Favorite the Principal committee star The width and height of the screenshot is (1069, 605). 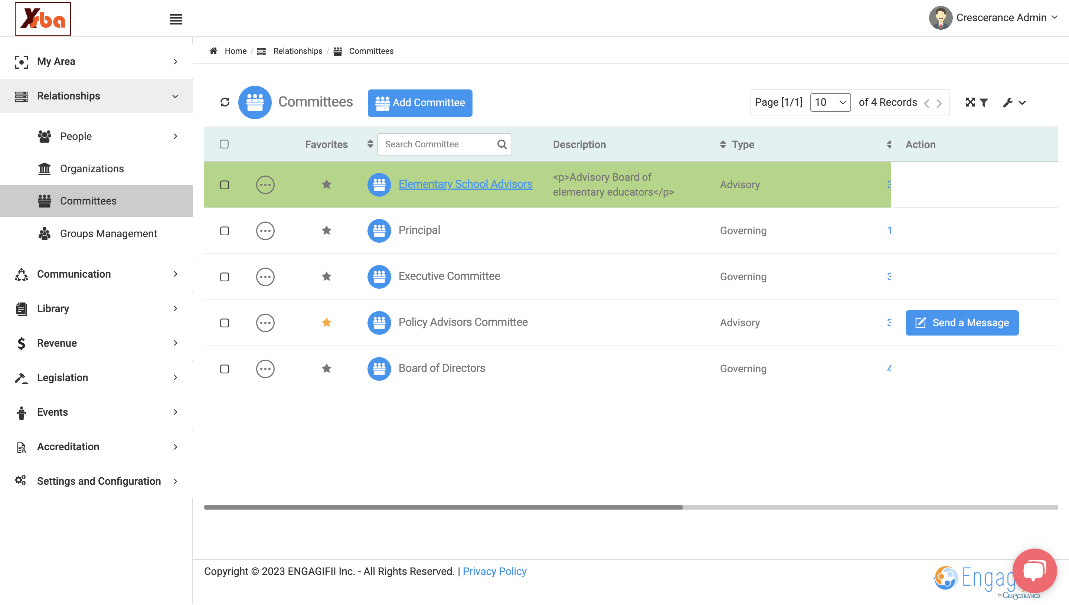[327, 230]
